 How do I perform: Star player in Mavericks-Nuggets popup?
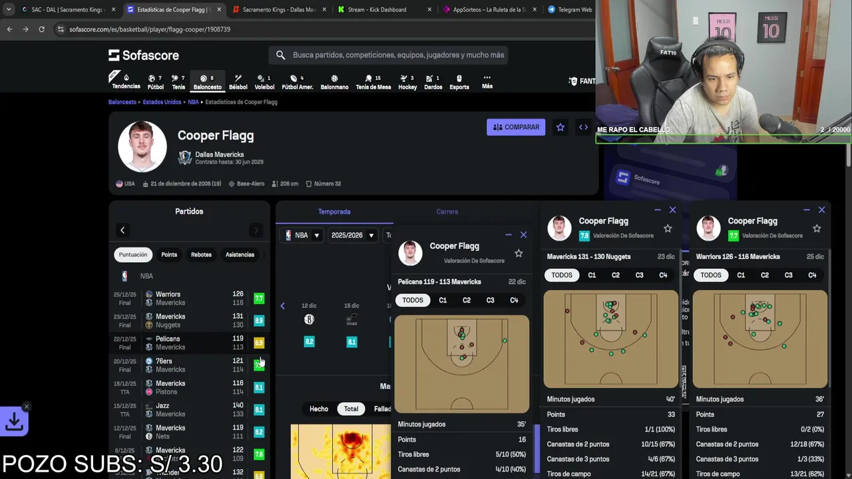point(668,228)
